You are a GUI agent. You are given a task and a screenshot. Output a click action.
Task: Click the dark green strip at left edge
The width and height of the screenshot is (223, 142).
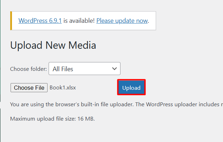tap(1, 70)
